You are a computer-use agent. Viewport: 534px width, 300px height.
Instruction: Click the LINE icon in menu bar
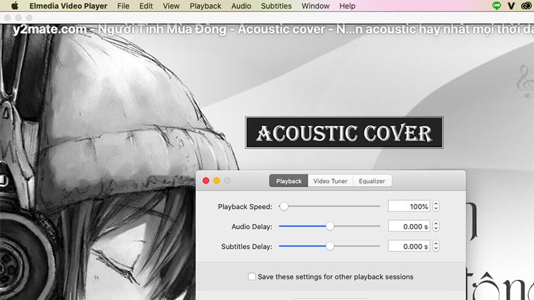pos(496,6)
